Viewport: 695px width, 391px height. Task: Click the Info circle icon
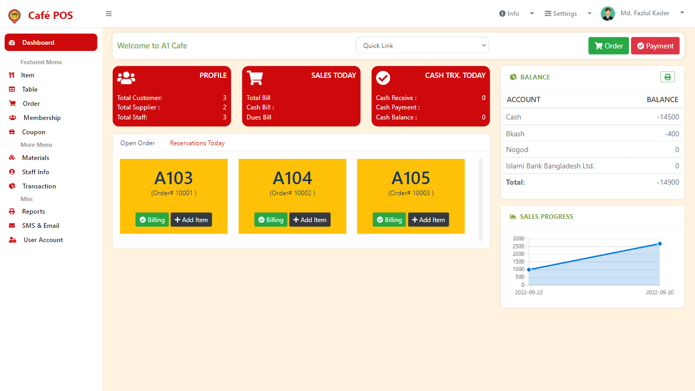[502, 14]
